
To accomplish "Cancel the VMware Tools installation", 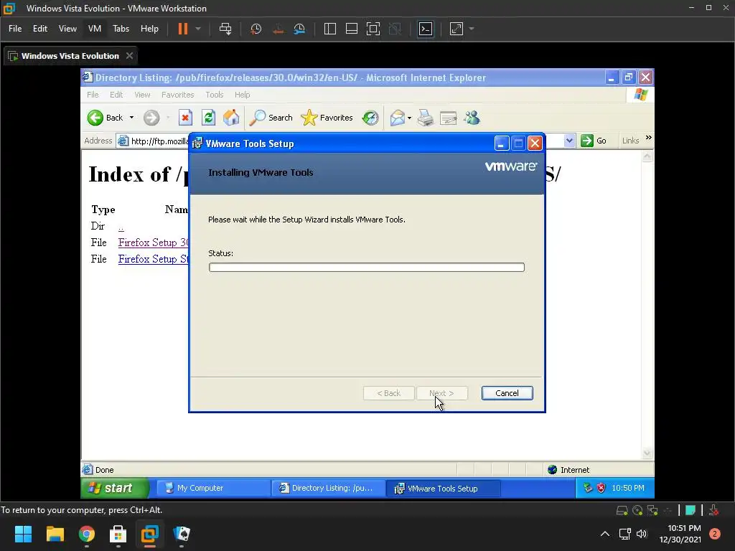I will 507,393.
